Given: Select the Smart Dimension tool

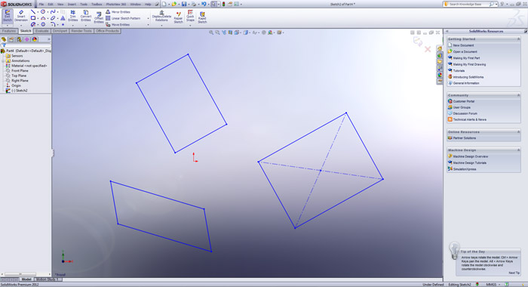Looking at the screenshot, I should coord(21,16).
